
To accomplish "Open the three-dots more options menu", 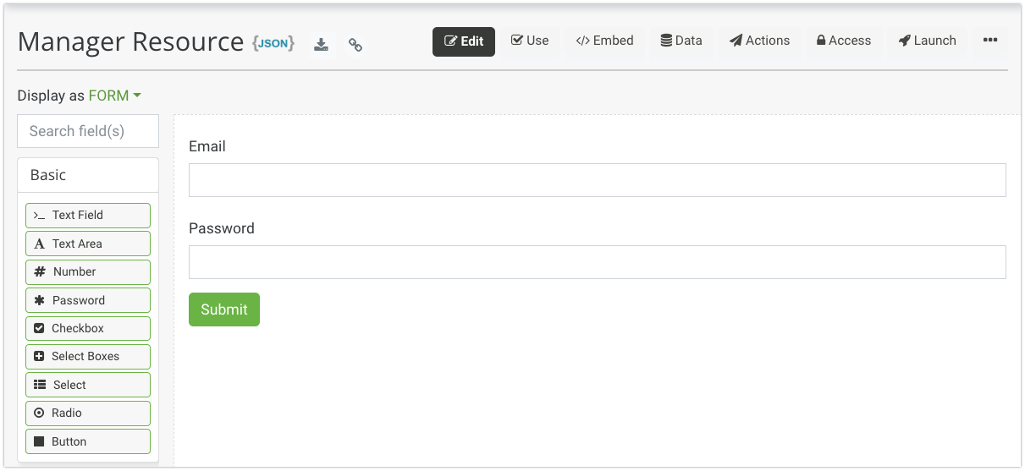I will point(990,41).
